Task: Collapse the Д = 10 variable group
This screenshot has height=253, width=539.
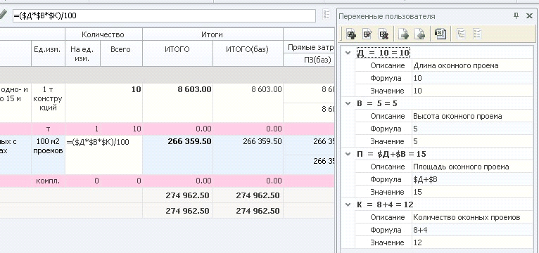Action: 348,53
